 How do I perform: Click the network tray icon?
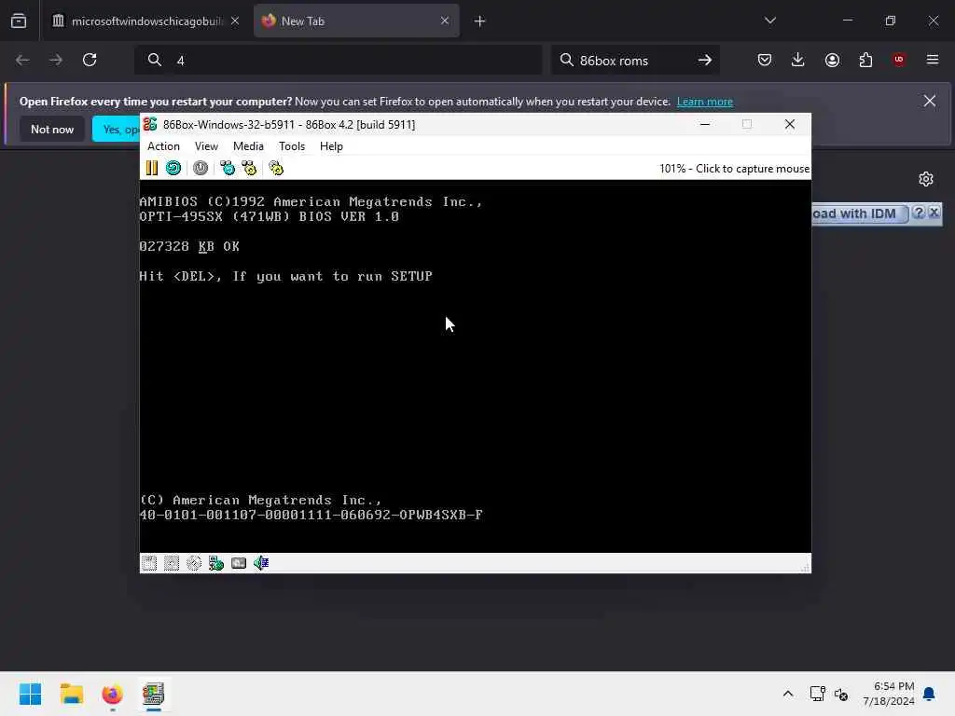[x=817, y=694]
